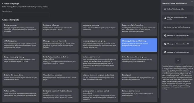Click the highlighted Warm-up, invite, and follow-up template
This screenshot has height=103, width=194.
coord(139,45)
